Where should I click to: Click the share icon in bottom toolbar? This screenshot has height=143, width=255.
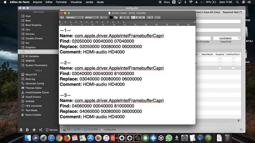41,130
